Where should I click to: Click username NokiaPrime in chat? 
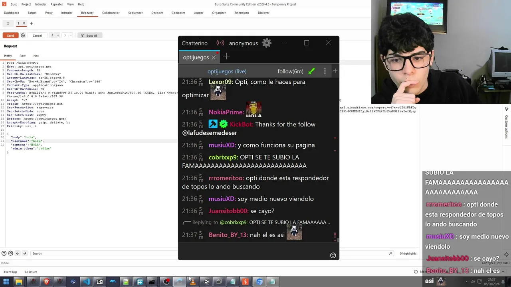pos(226,112)
